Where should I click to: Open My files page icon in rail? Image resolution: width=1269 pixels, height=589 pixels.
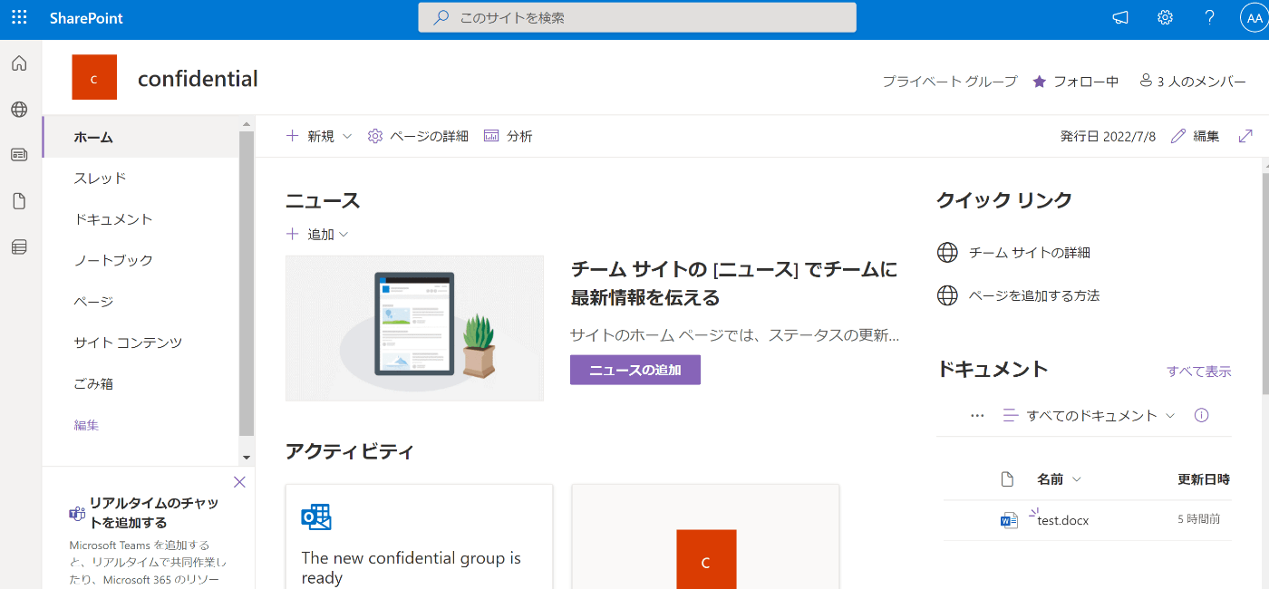[x=19, y=201]
